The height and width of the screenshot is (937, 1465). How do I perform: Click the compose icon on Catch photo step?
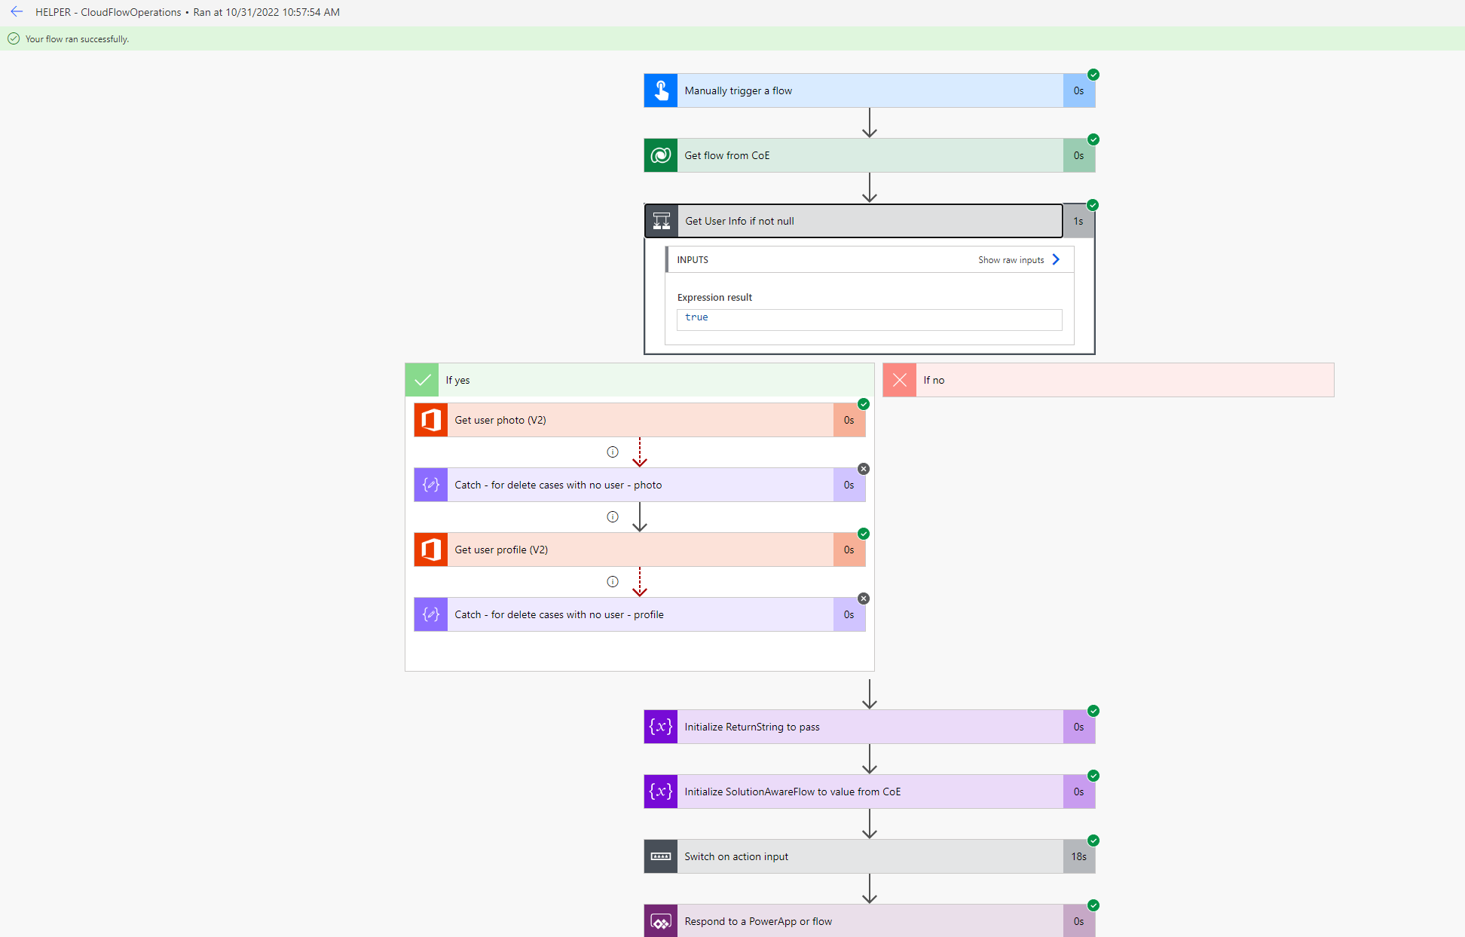tap(430, 485)
